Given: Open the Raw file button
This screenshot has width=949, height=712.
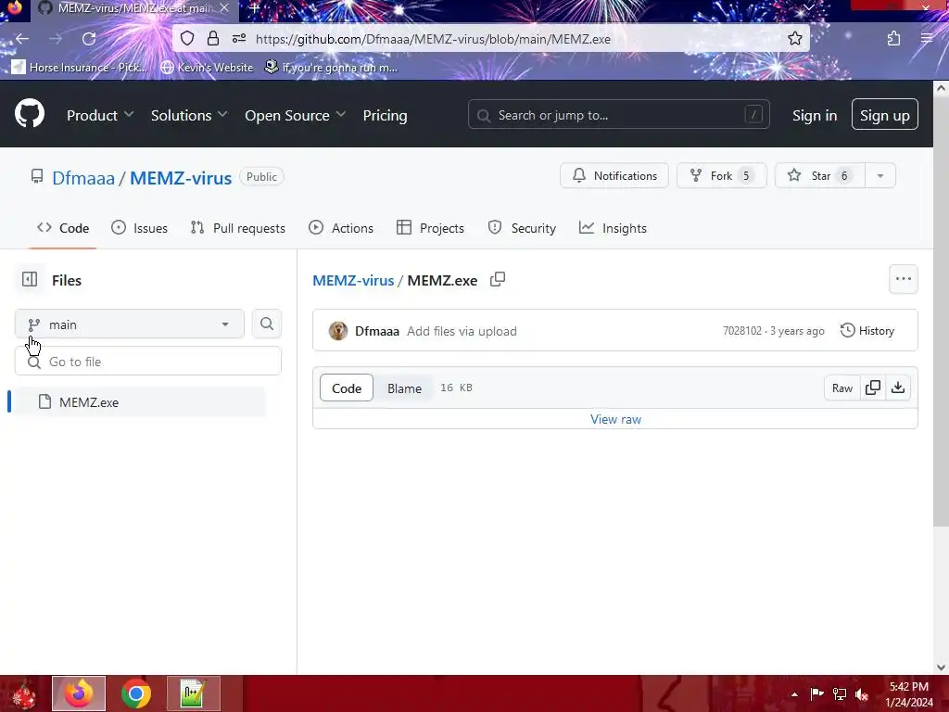Looking at the screenshot, I should [x=841, y=388].
